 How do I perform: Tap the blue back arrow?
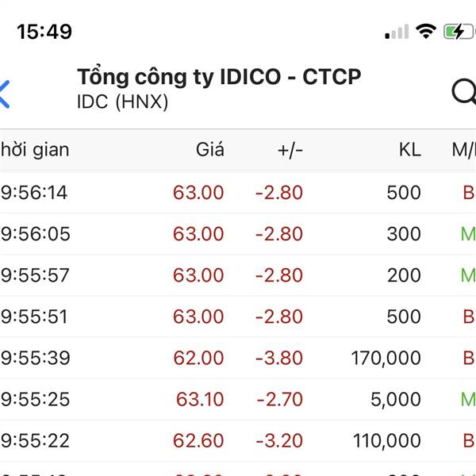pos(5,94)
